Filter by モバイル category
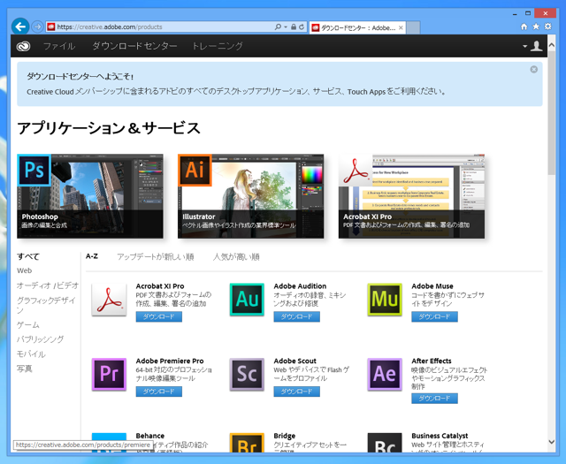 [x=31, y=354]
